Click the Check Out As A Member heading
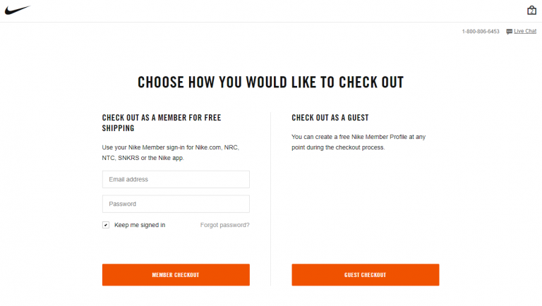 click(x=162, y=123)
